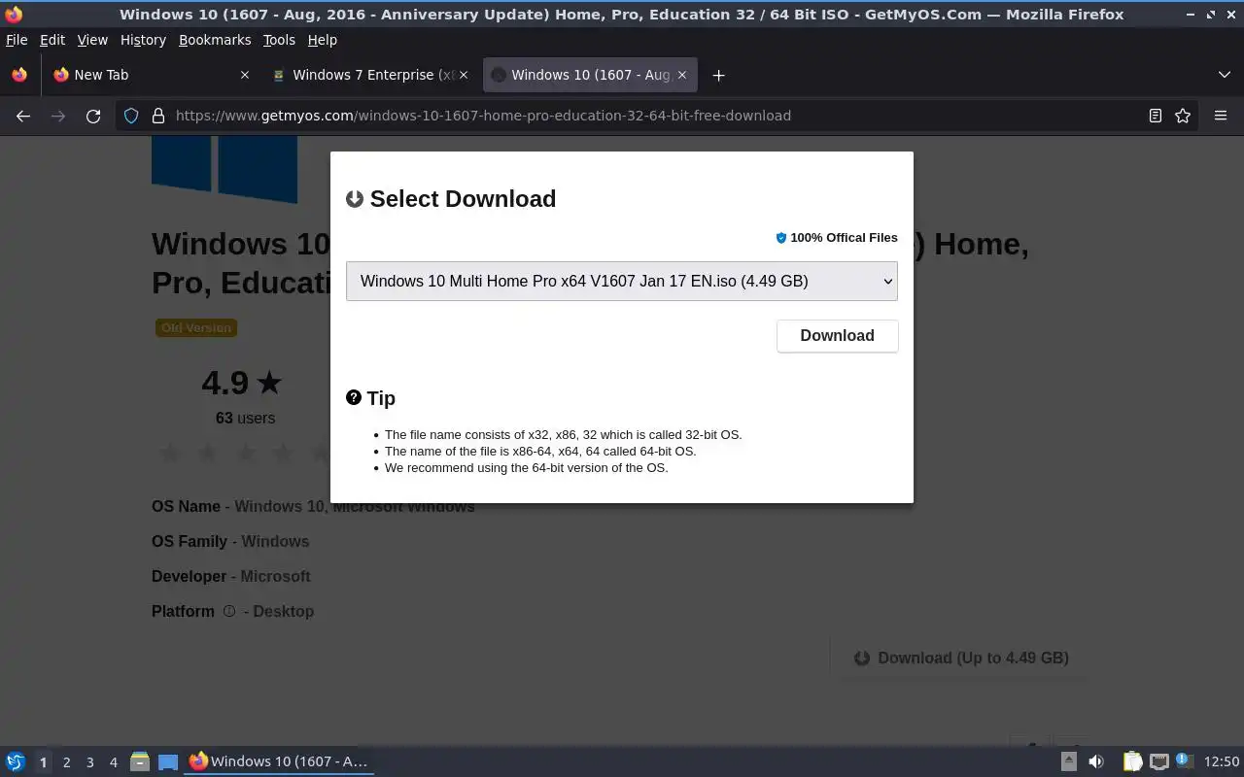Viewport: 1244px width, 777px height.
Task: Open the taskbar start menu icon
Action: pos(16,761)
